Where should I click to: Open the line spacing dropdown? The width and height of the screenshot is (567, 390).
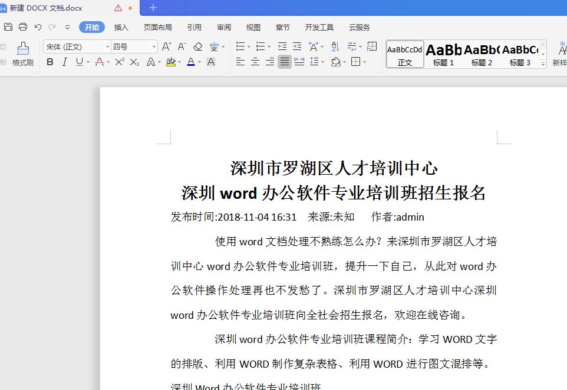pyautogui.click(x=317, y=62)
